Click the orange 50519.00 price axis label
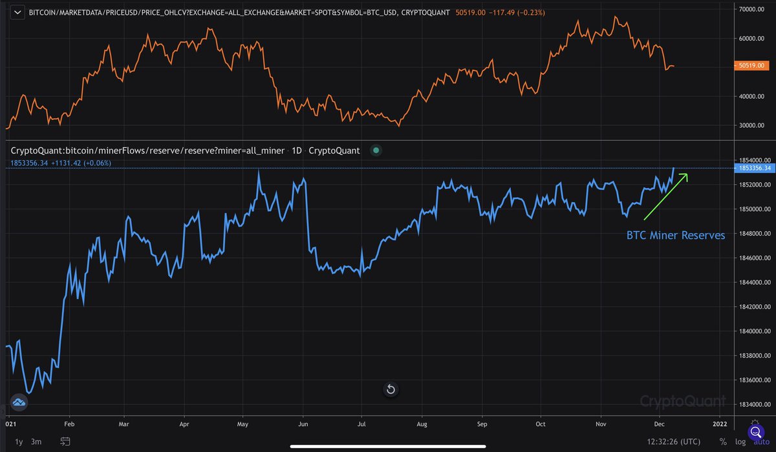The height and width of the screenshot is (452, 776). pyautogui.click(x=753, y=65)
